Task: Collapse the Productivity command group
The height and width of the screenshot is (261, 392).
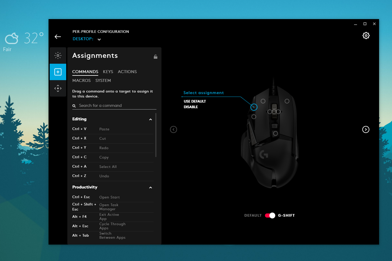Action: pyautogui.click(x=151, y=188)
